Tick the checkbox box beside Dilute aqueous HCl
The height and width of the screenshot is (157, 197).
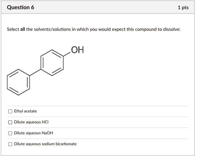tap(10, 122)
